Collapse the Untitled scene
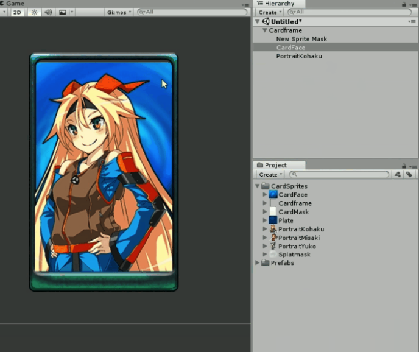Image resolution: width=419 pixels, height=352 pixels. [258, 21]
